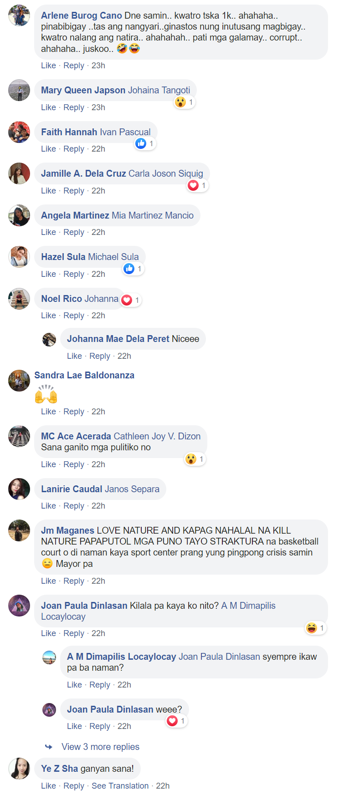This screenshot has height=795, width=349.
Task: View haha reaction on Joan Paula Dinlasan's comment
Action: 316,628
